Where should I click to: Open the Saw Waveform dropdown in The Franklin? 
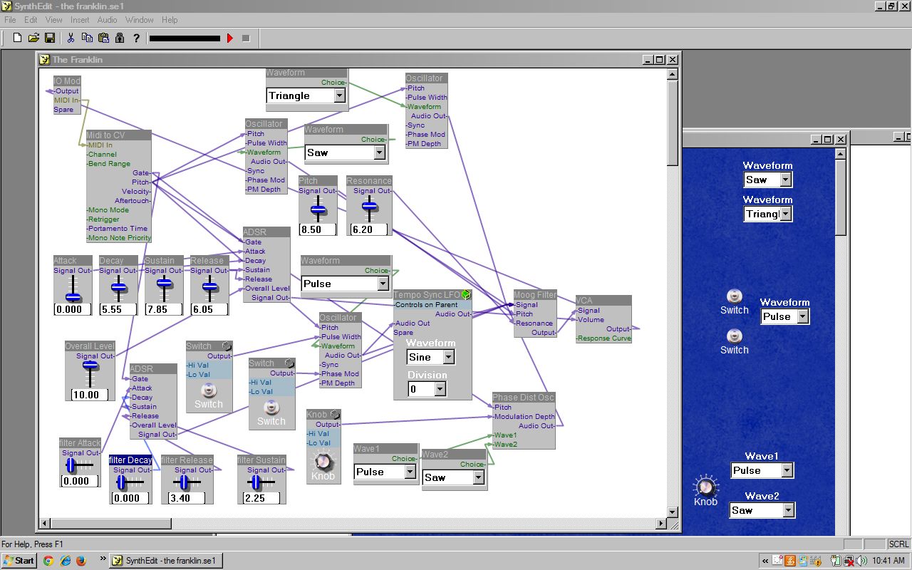pos(379,152)
